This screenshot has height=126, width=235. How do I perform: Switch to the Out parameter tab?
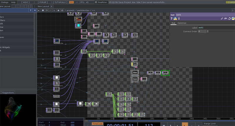[173, 23]
